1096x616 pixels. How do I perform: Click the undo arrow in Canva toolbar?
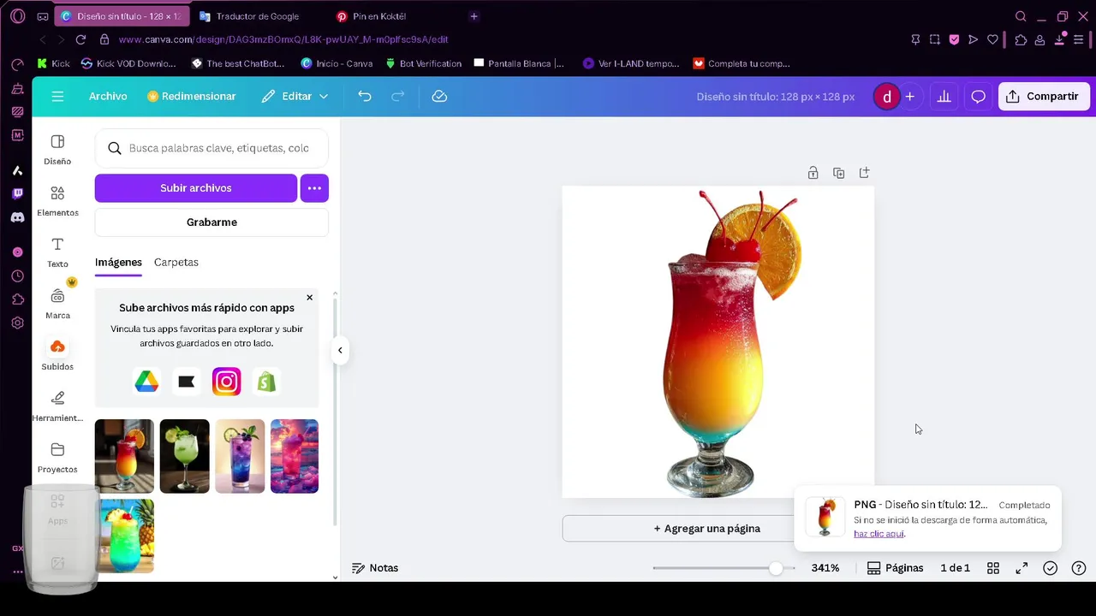[365, 97]
